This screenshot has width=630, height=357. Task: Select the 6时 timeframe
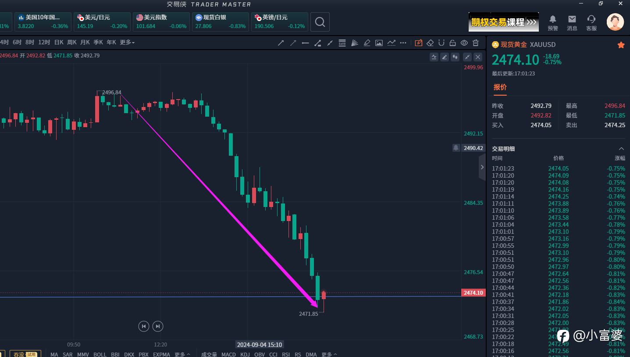[x=17, y=43]
